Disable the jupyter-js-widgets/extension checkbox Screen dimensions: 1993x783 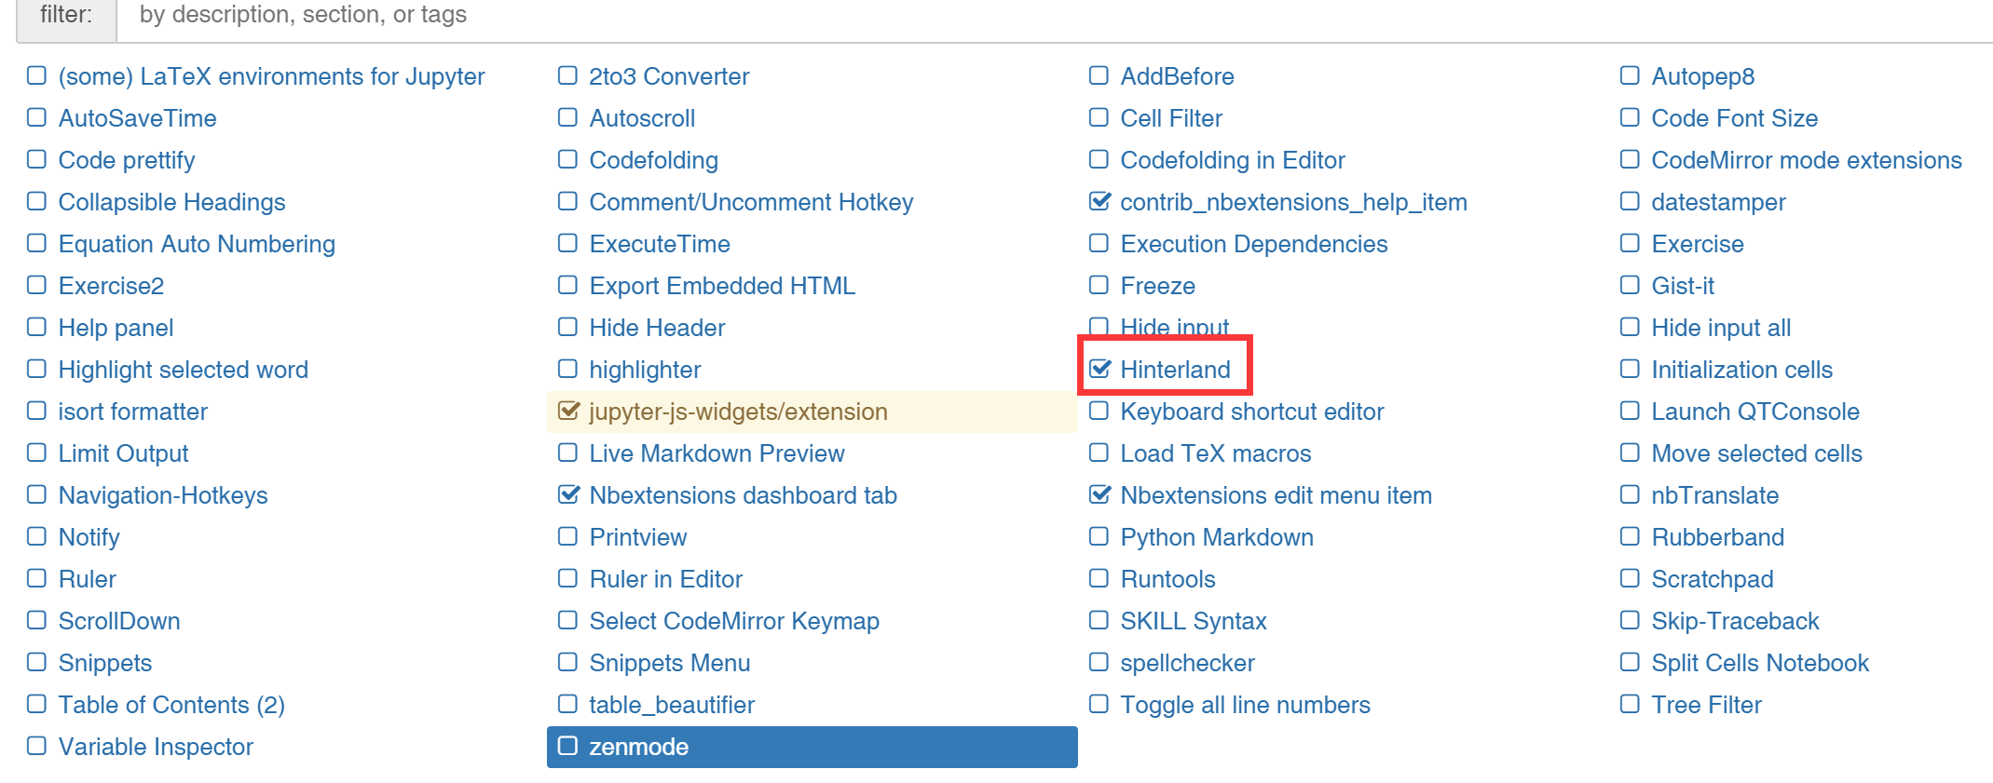coord(567,411)
